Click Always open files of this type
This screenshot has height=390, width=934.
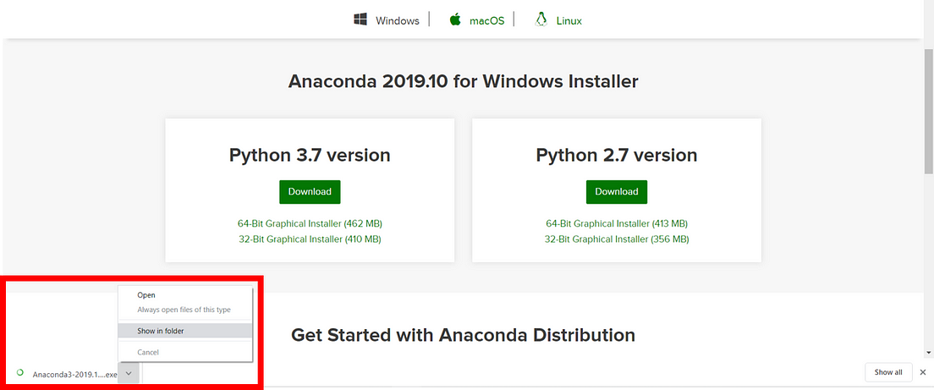(x=185, y=310)
